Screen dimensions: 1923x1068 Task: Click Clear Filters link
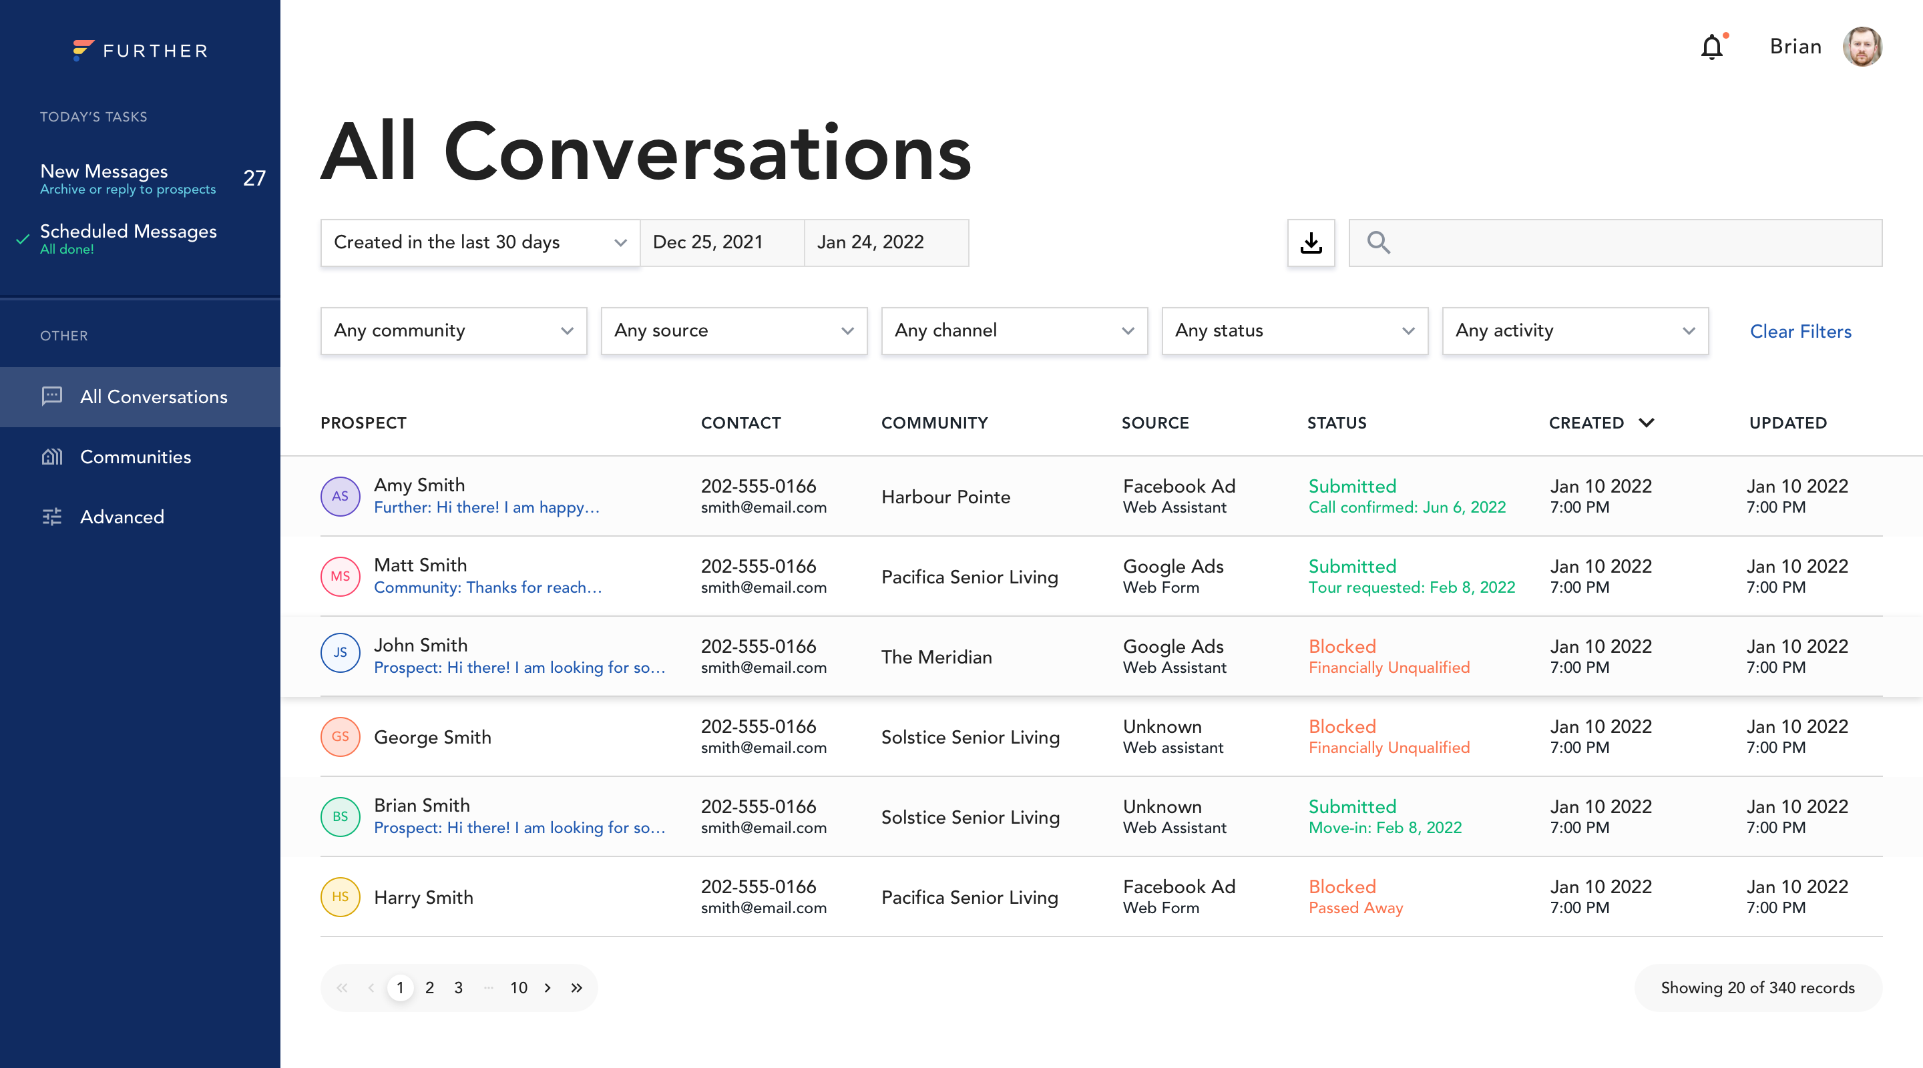(x=1801, y=331)
